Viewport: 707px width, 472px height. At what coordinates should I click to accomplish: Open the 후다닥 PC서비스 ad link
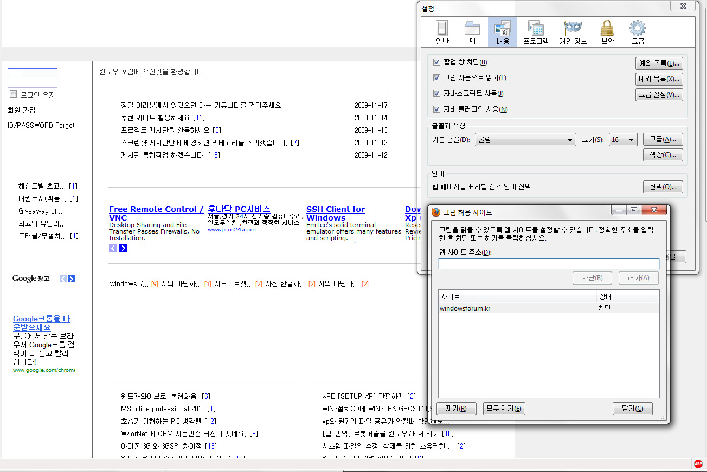coord(239,209)
